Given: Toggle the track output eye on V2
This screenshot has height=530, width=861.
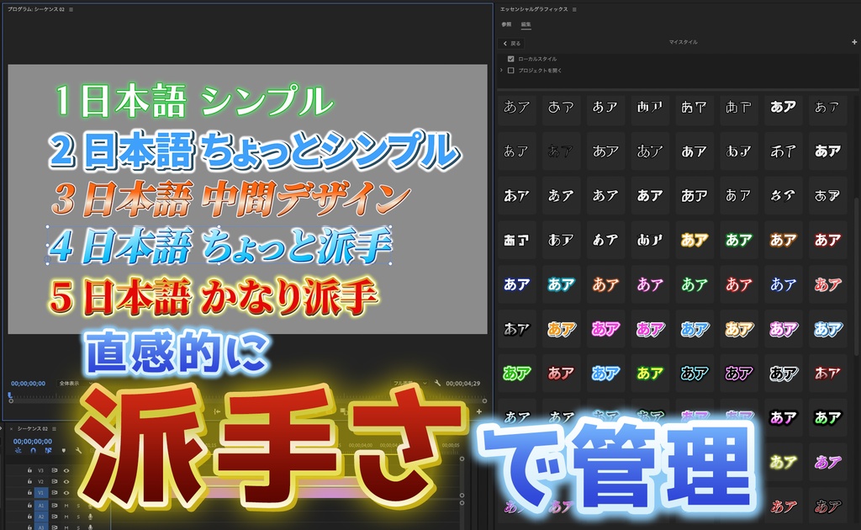Looking at the screenshot, I should [x=66, y=481].
